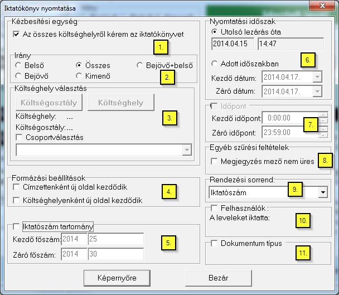The width and height of the screenshot is (339, 295).
Task: Select the Összes direction radio button
Action: click(79, 65)
